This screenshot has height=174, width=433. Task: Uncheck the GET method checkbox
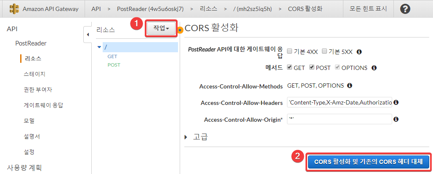point(290,67)
